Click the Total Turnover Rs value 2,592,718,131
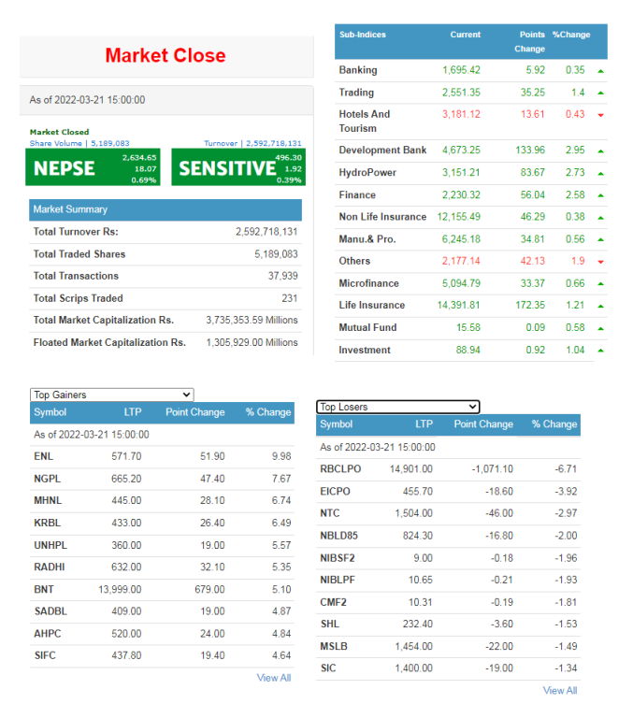Viewport: 633px width, 718px height. click(x=266, y=232)
